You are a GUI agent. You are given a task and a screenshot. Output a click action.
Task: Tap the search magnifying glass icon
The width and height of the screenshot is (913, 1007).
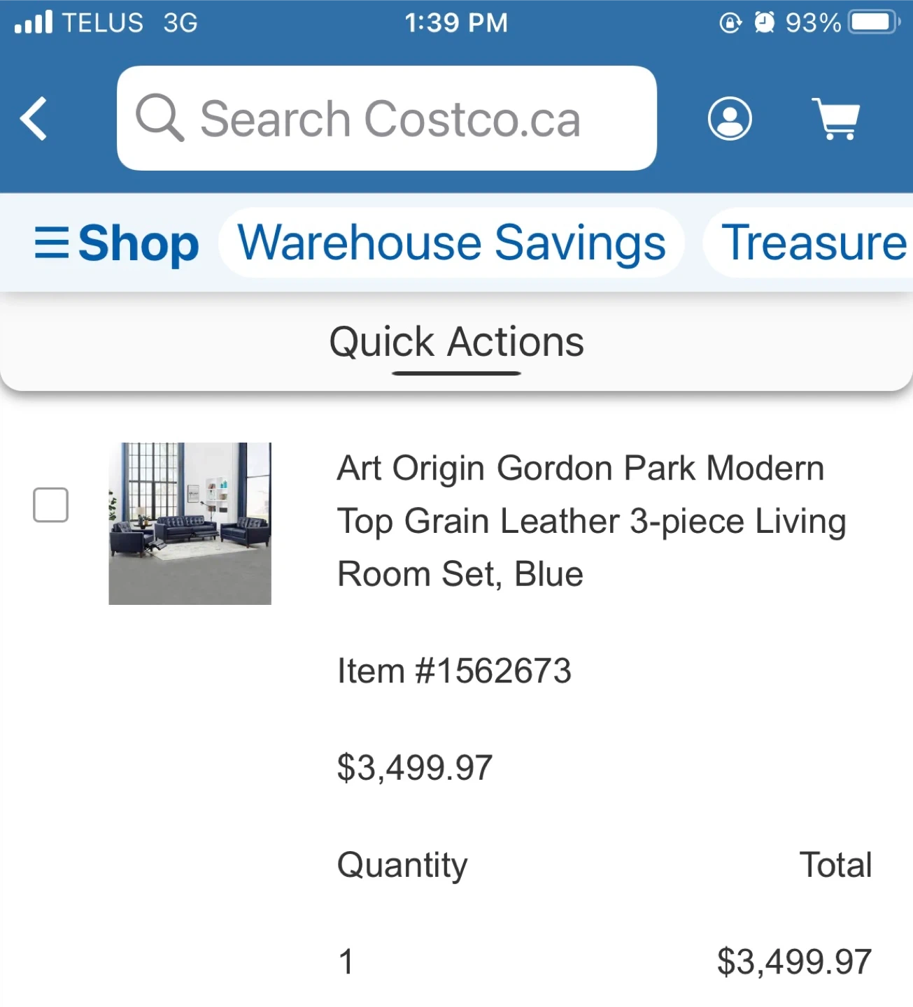click(160, 118)
